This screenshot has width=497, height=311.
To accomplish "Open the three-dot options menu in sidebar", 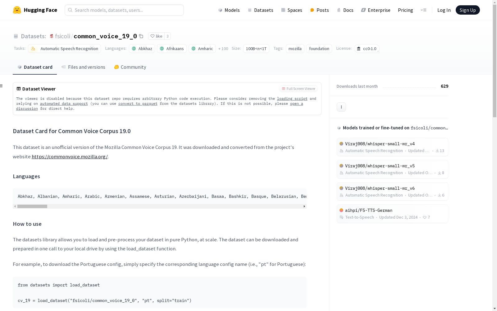I will coord(341,107).
